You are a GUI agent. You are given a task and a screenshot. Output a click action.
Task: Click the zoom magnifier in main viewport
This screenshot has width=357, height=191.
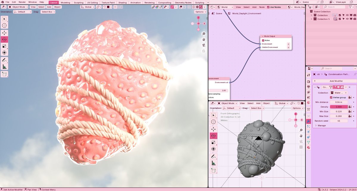204,34
